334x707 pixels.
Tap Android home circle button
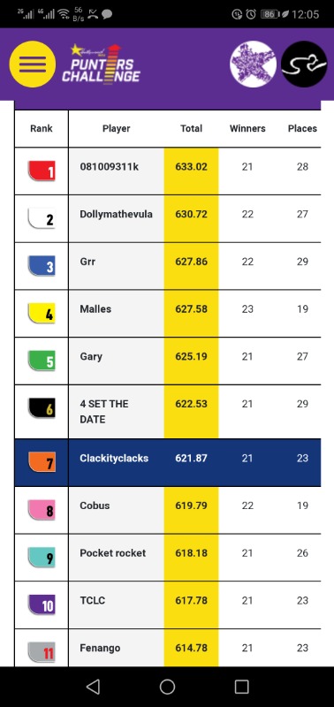click(x=167, y=687)
